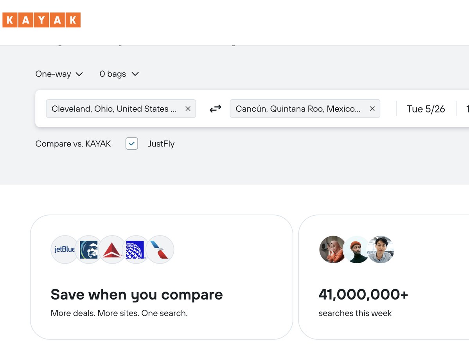Image resolution: width=469 pixels, height=350 pixels.
Task: Click the JustFly label
Action: point(161,144)
